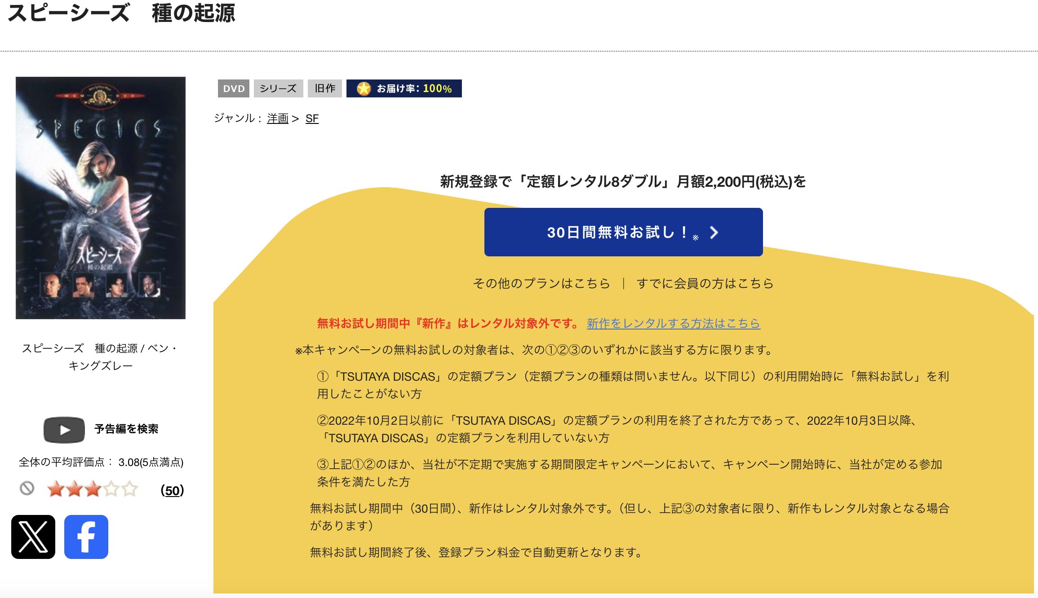Click condition ③ 上記①②のほか paragraph
This screenshot has height=598, width=1038.
[x=630, y=473]
